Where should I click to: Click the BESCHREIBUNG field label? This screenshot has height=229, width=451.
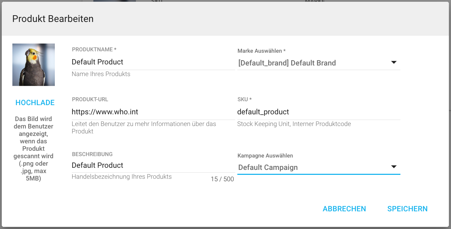tap(92, 154)
